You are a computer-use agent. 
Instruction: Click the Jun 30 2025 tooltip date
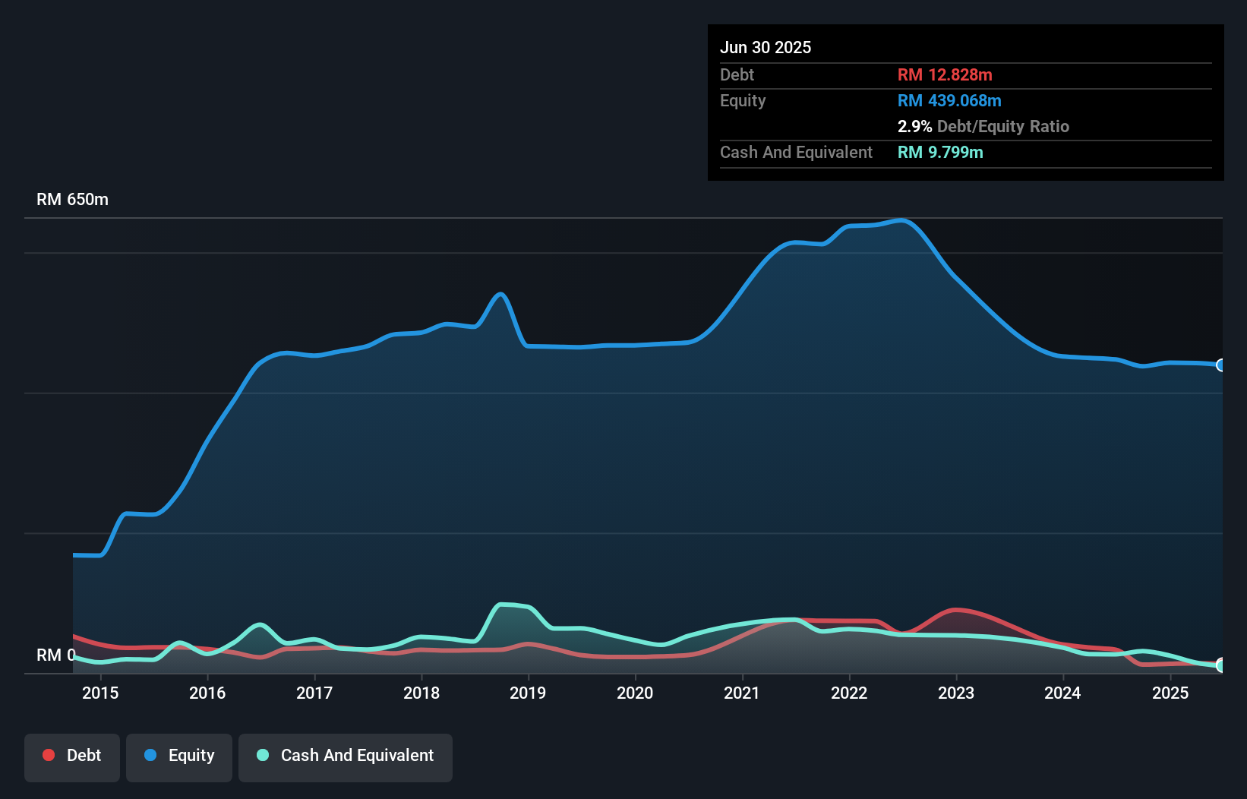coord(766,48)
